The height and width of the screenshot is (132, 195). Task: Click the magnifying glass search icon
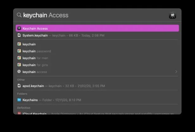click(x=19, y=15)
